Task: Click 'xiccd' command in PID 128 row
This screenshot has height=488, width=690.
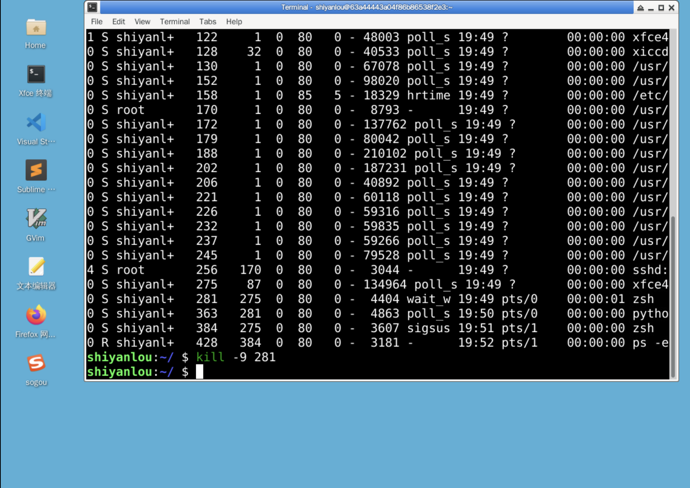Action: click(650, 52)
